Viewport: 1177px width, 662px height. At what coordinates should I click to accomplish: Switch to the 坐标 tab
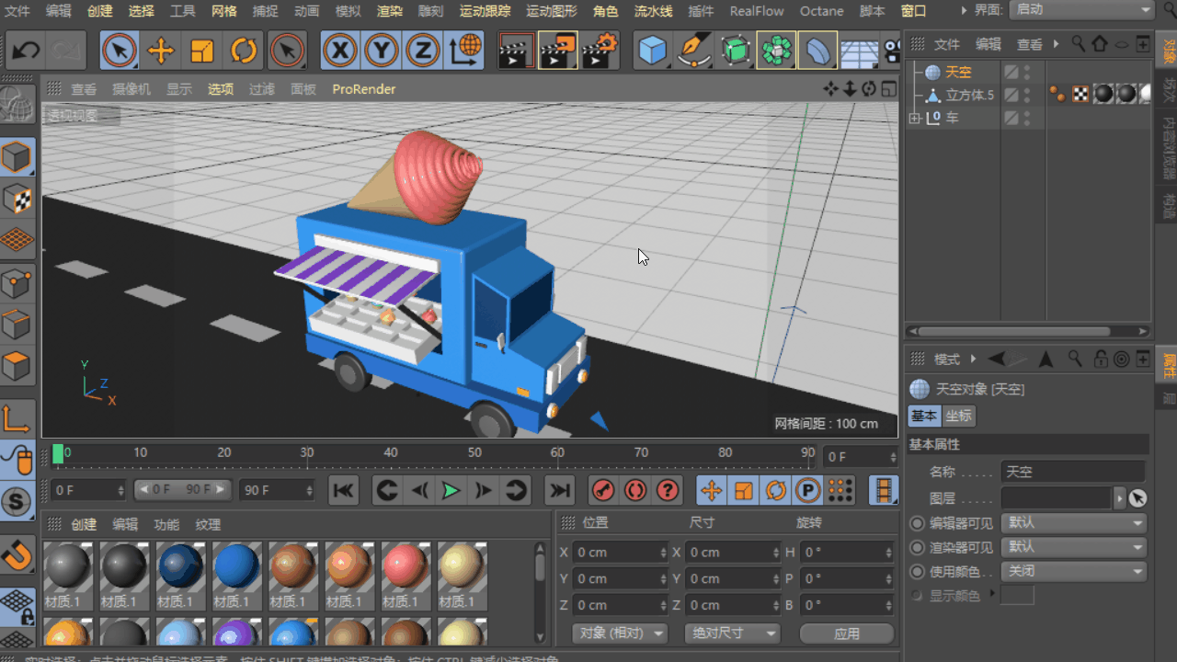[x=958, y=416]
